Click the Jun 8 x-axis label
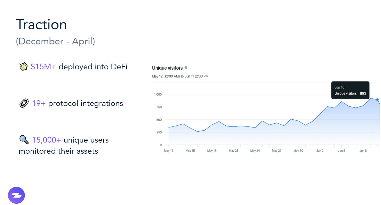381x205 pixels. [x=363, y=151]
